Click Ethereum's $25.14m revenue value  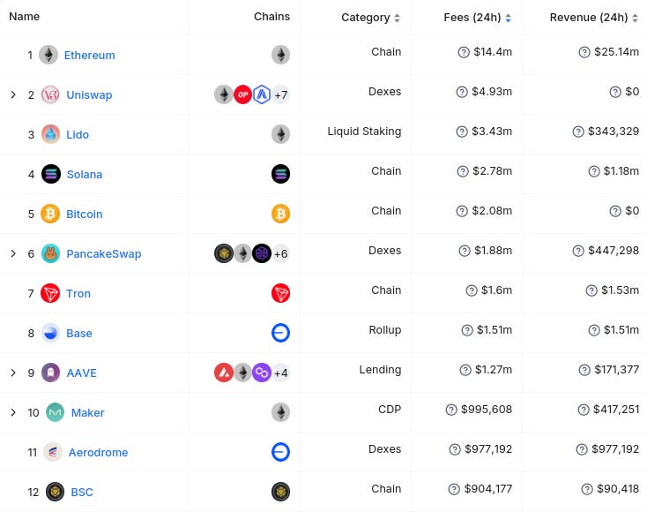(616, 52)
